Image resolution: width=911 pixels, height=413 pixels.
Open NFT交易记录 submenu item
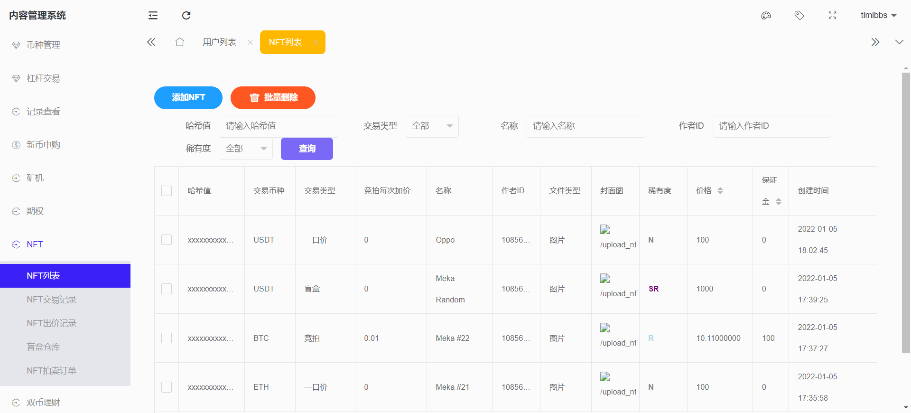coord(65,300)
